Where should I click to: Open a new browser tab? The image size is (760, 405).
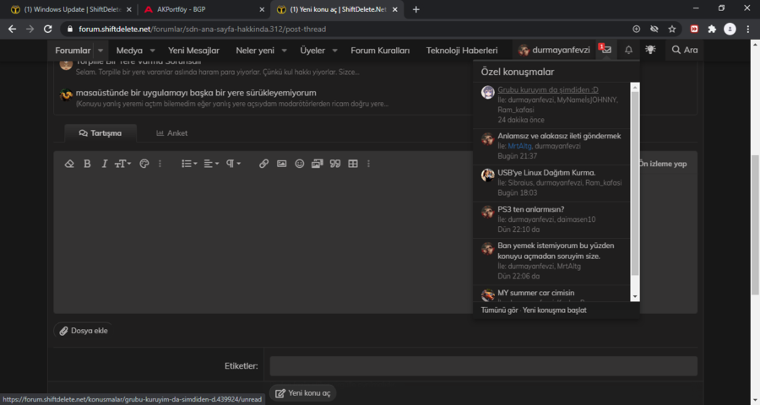(415, 9)
